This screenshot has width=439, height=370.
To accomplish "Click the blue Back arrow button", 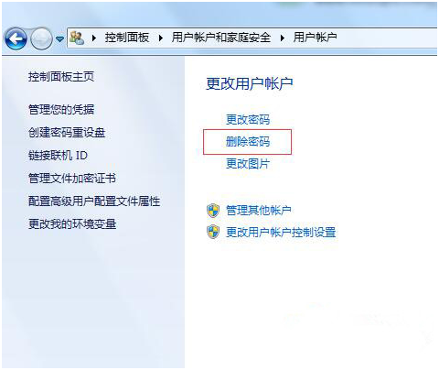I will (16, 38).
